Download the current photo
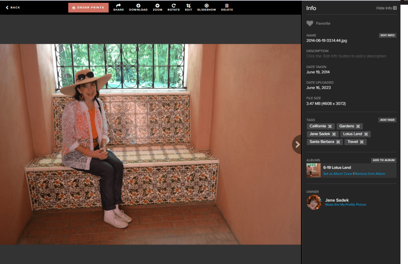This screenshot has width=408, height=264. 138,6
